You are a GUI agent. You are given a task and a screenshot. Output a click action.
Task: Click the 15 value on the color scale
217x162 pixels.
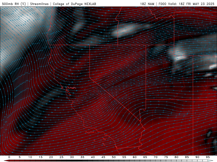pyautogui.click(x=40, y=157)
